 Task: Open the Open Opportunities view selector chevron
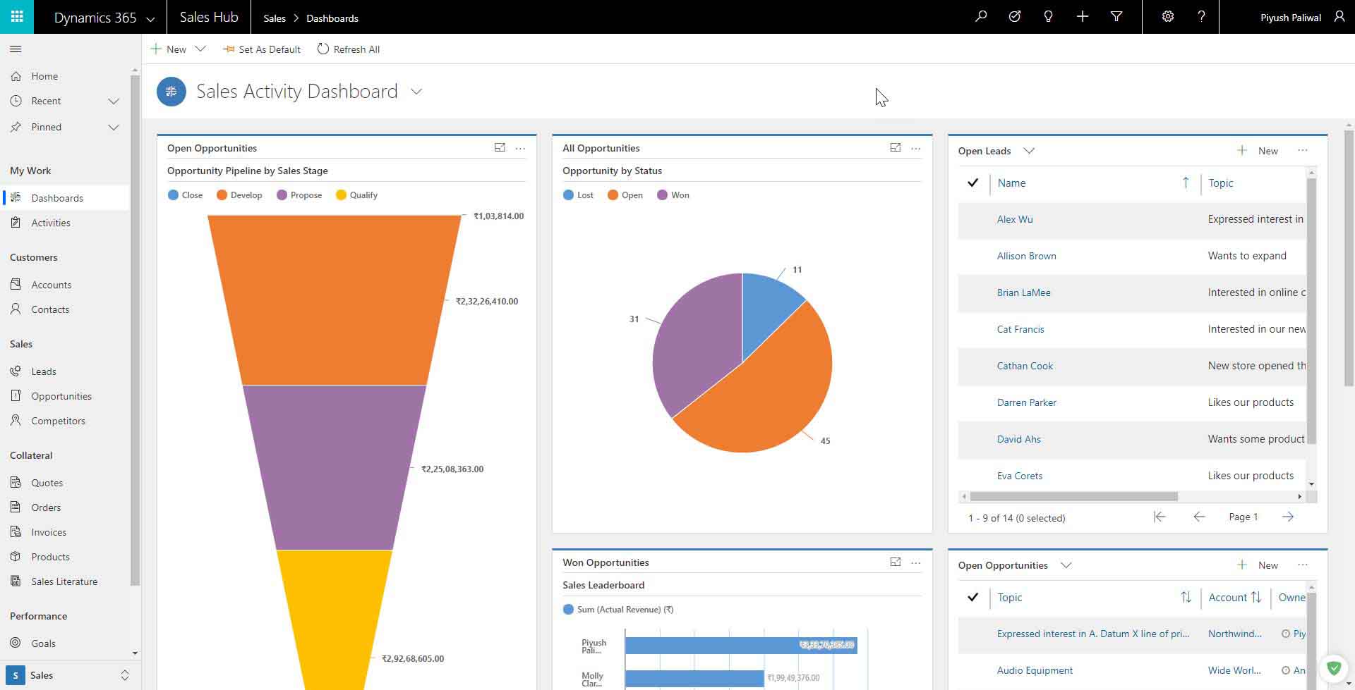[x=1066, y=565]
